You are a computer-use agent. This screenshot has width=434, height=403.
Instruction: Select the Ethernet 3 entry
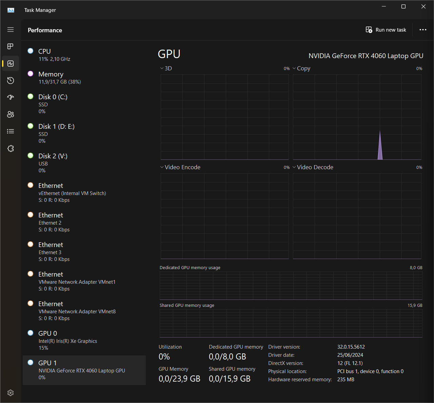coord(84,251)
